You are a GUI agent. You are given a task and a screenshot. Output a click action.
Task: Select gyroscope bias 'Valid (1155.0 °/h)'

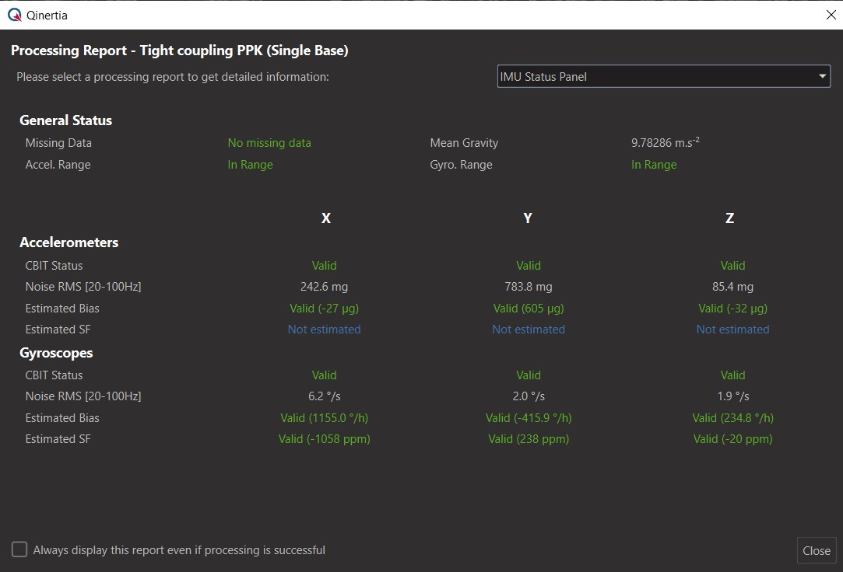click(x=324, y=418)
